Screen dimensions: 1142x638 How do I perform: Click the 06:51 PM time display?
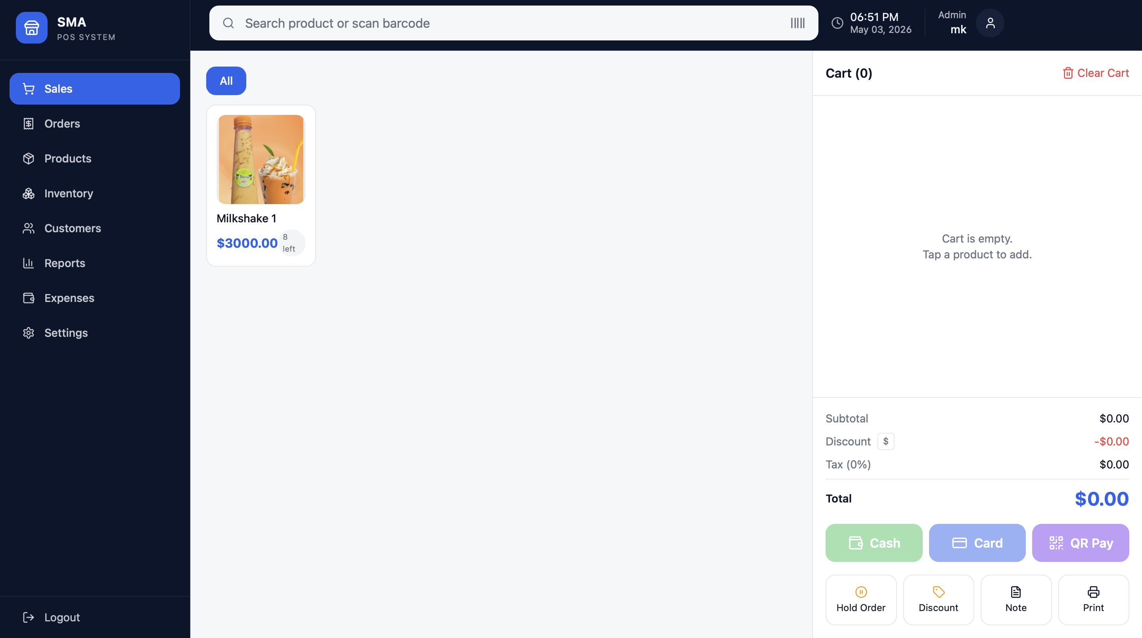pos(874,17)
